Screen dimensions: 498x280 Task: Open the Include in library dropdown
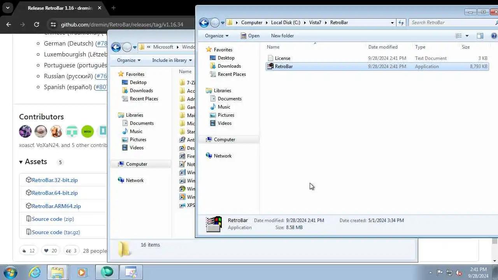click(172, 60)
